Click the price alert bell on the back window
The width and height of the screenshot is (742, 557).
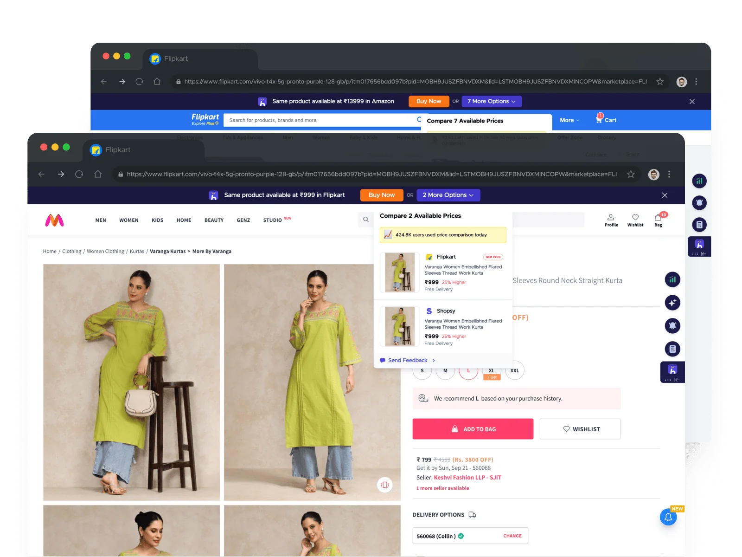pos(699,203)
